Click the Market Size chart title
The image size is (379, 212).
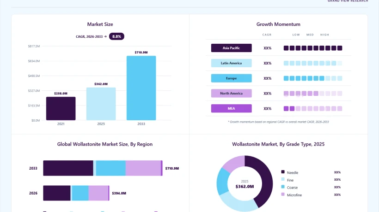point(100,24)
